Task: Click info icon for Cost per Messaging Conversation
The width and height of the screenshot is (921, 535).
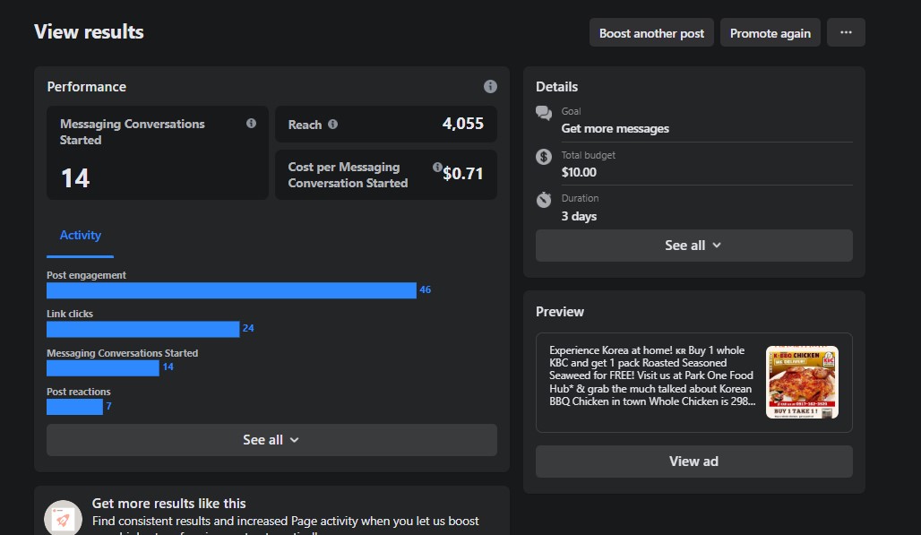Action: 437,167
